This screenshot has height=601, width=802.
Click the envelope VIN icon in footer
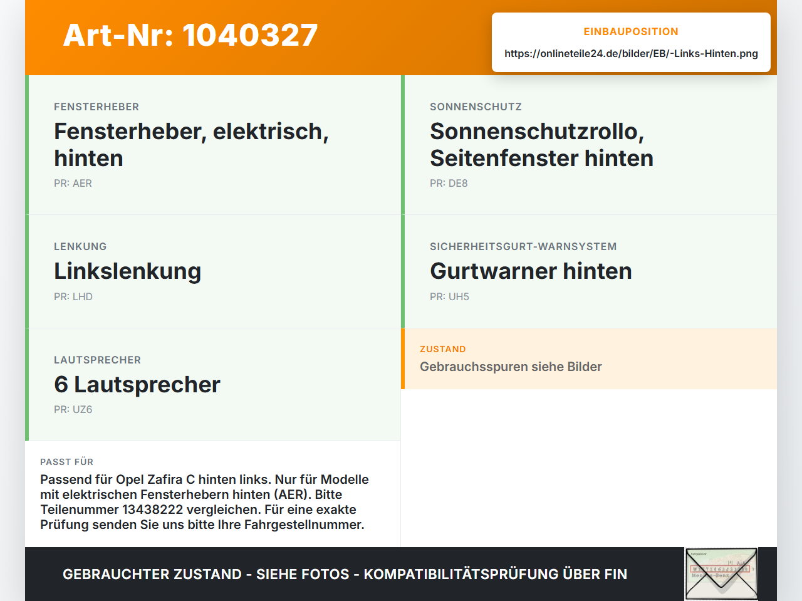point(721,574)
